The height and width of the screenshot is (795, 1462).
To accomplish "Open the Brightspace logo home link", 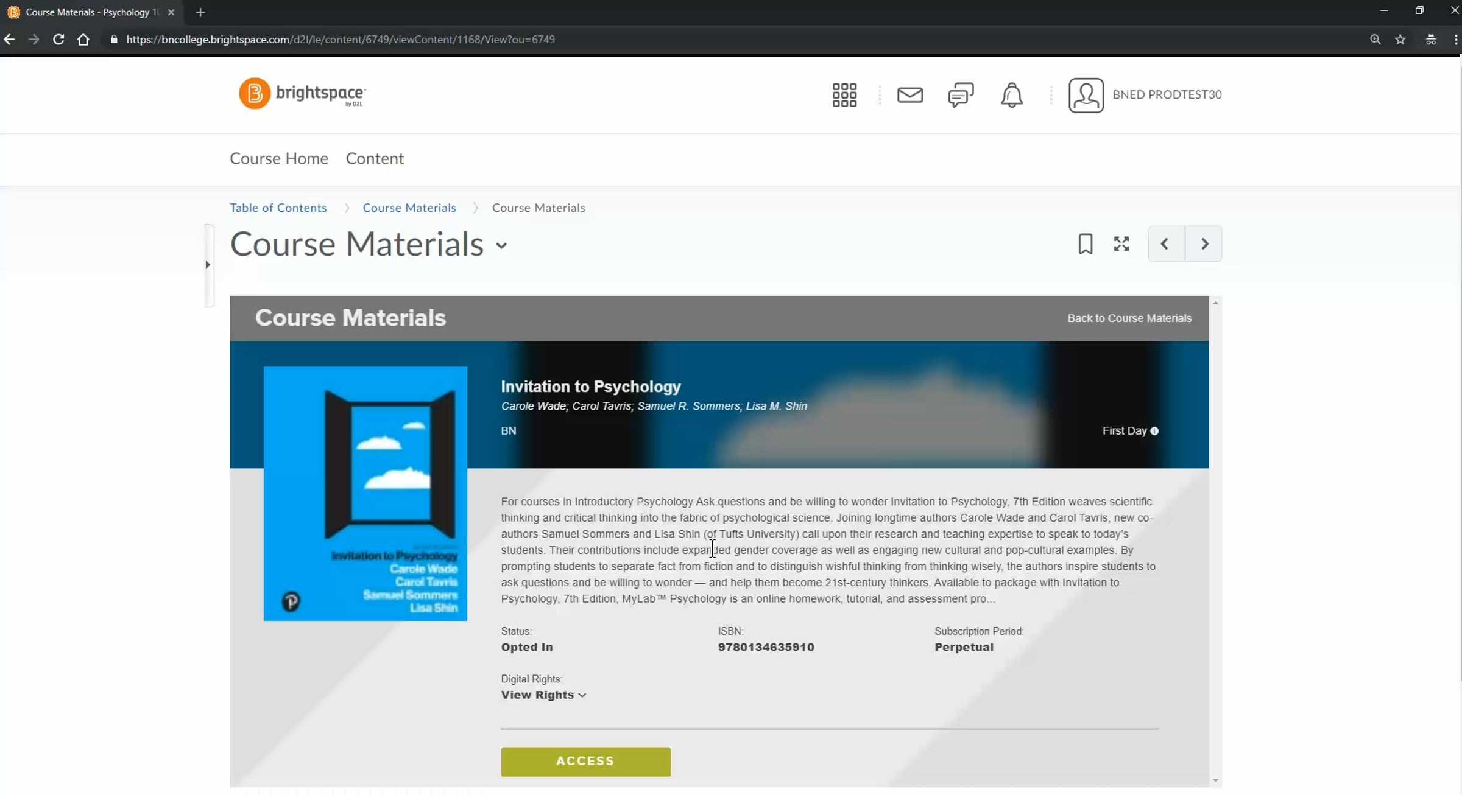I will [x=302, y=93].
